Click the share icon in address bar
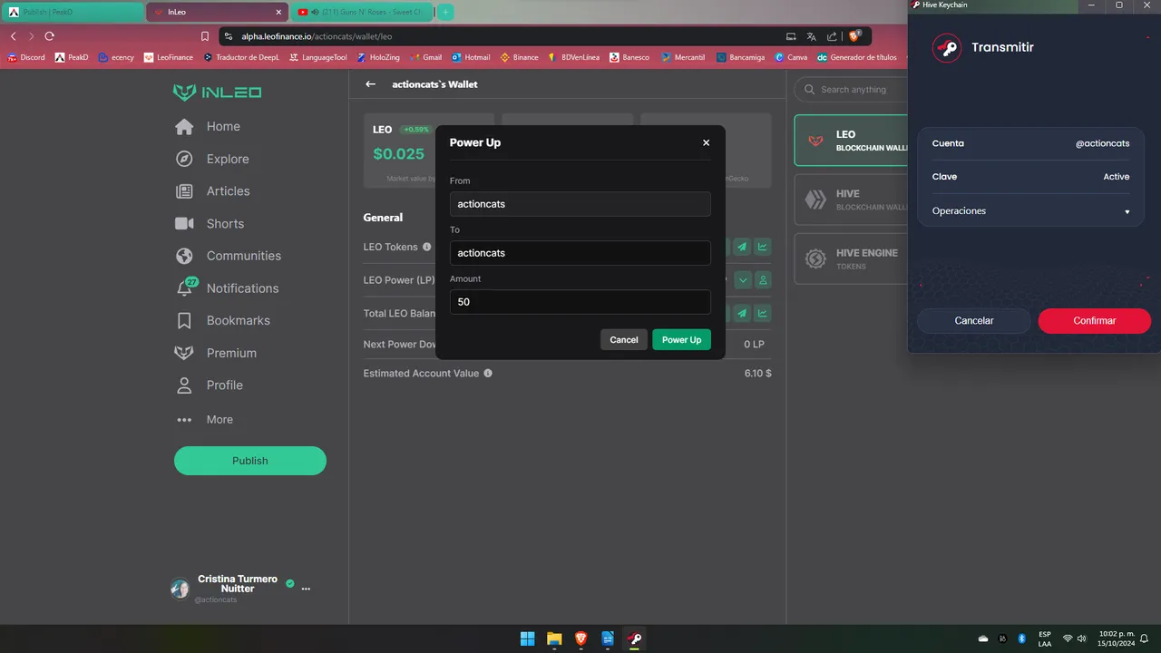The width and height of the screenshot is (1161, 653). click(832, 36)
